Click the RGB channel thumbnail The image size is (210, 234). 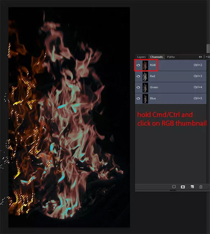(145, 65)
